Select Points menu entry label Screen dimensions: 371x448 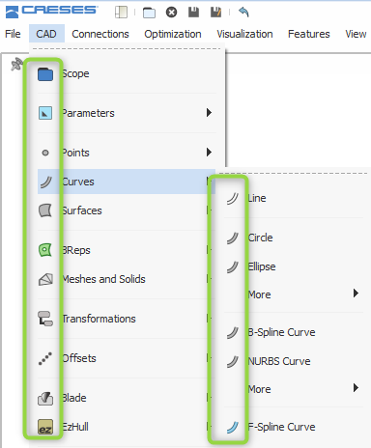coord(75,153)
